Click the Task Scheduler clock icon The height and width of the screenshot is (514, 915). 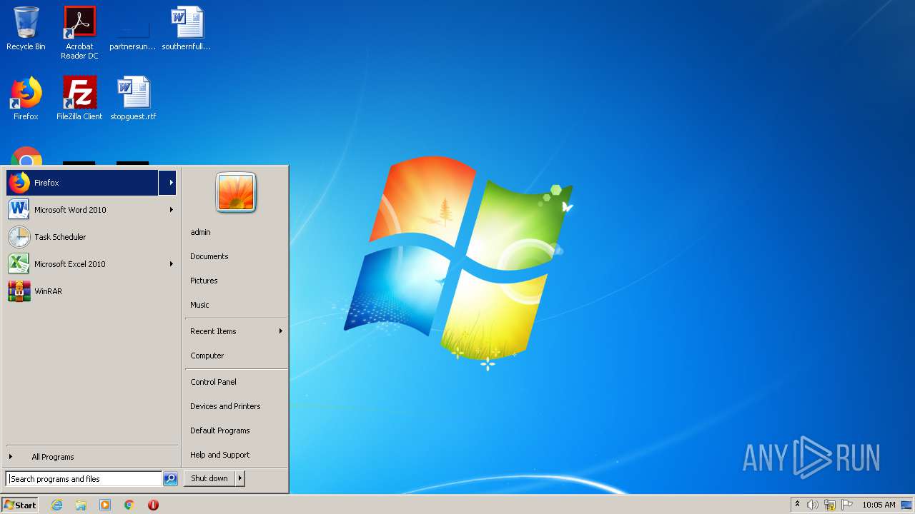[19, 237]
